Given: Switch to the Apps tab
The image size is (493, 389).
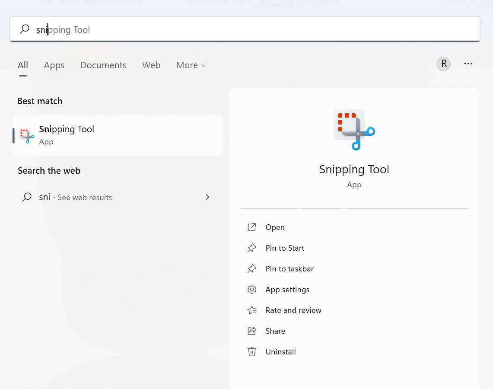Looking at the screenshot, I should click(x=54, y=65).
